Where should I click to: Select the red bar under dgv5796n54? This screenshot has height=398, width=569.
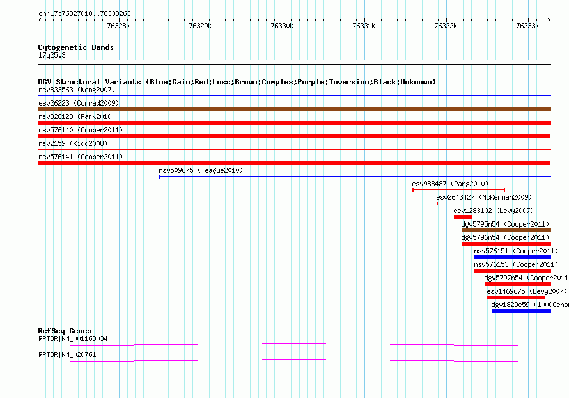[506, 244]
